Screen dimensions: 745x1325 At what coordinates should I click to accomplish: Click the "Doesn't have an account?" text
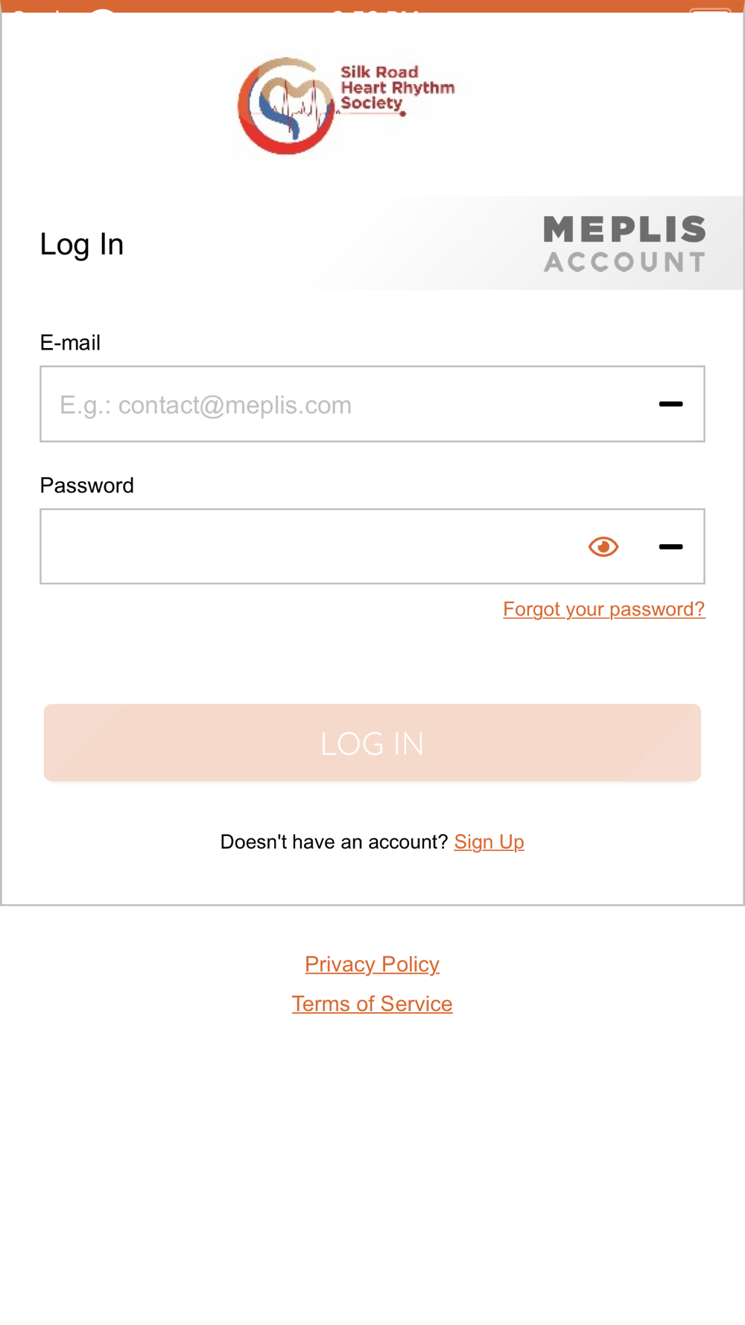tap(334, 842)
